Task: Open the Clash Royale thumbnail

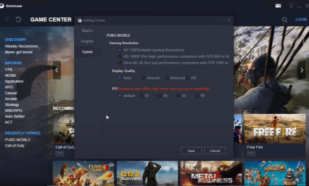Action: click(275, 173)
